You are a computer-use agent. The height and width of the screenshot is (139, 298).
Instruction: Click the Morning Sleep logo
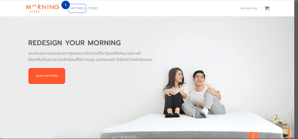(42, 8)
